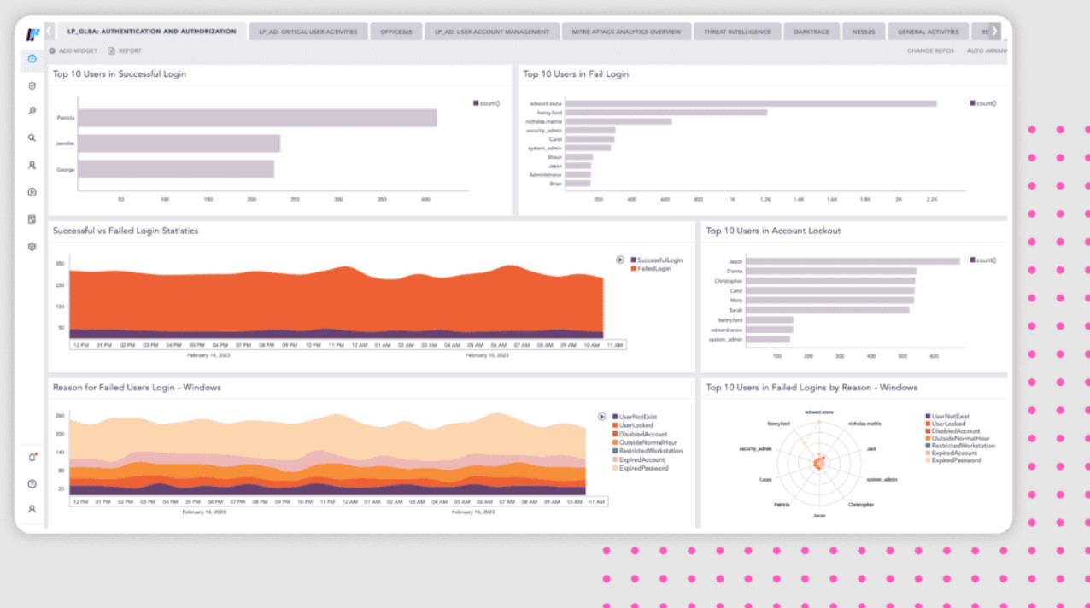
Task: Open notifications bell icon
Action: [32, 457]
